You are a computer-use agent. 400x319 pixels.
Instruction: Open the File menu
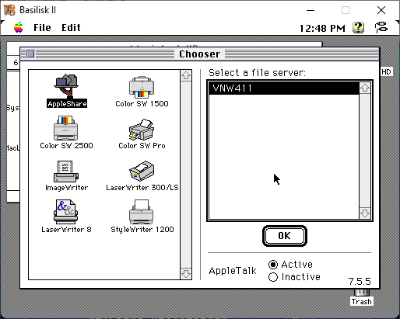point(42,27)
